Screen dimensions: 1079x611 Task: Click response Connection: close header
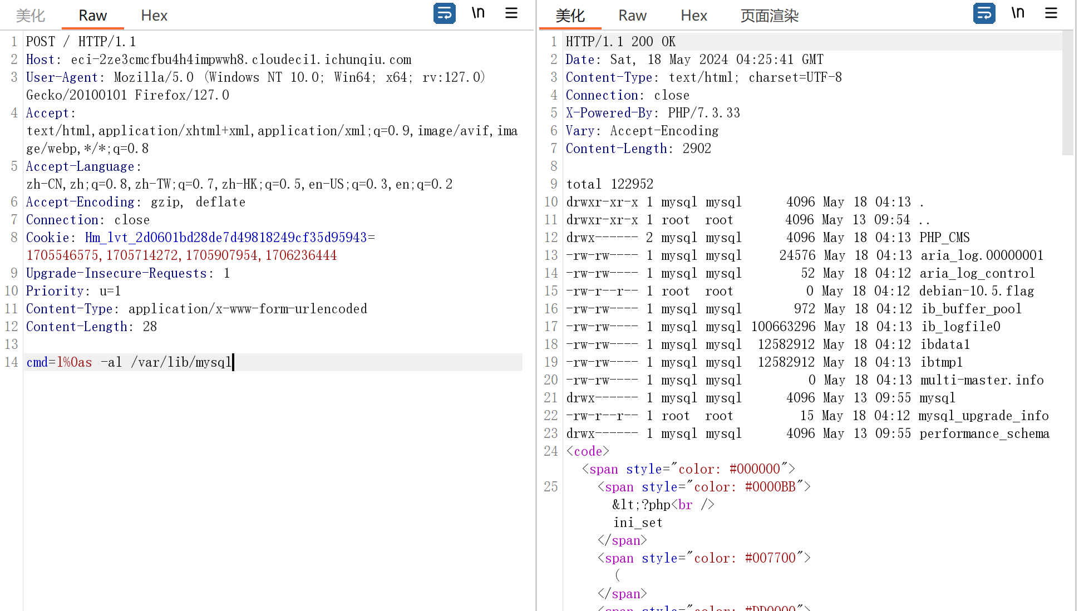(x=628, y=95)
